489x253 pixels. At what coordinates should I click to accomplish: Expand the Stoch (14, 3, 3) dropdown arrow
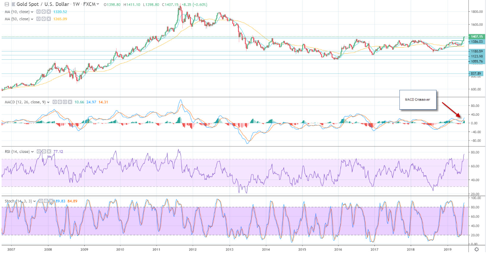[x=34, y=201]
